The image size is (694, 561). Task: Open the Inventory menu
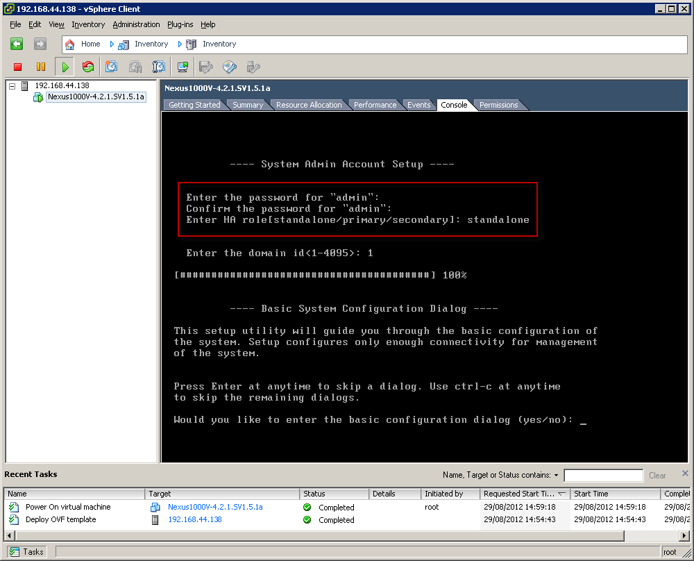(88, 24)
